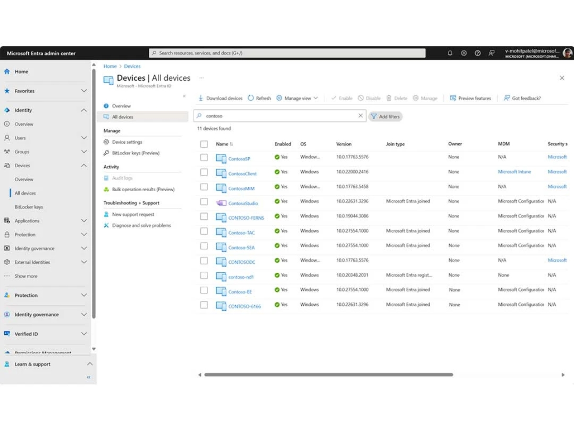
Task: Click the ContosoSP device icon
Action: coord(221,159)
